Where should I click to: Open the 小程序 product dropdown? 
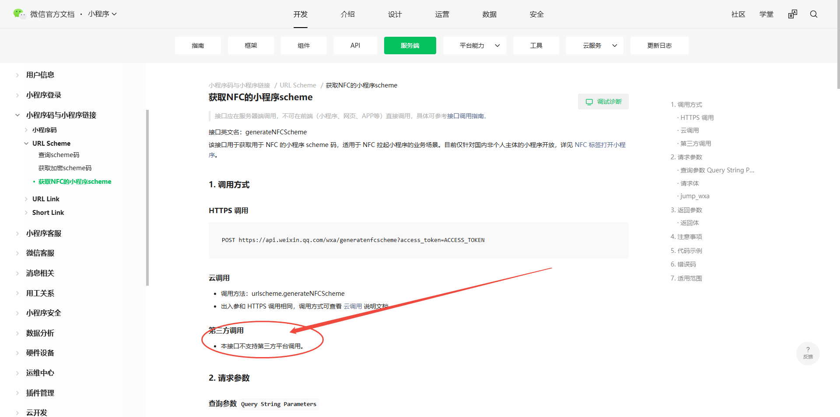[x=102, y=14]
